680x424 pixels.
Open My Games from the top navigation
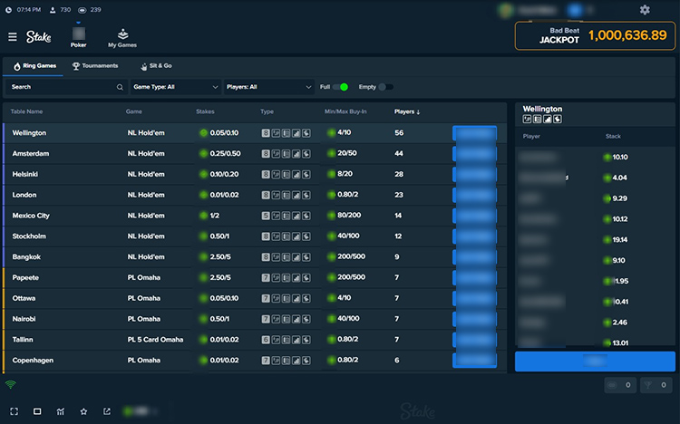click(121, 37)
